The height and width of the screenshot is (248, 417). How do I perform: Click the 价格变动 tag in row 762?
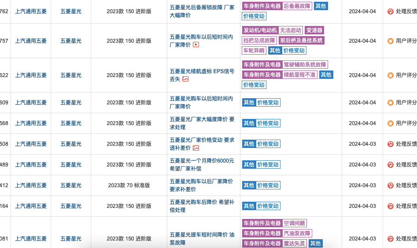coord(254,16)
